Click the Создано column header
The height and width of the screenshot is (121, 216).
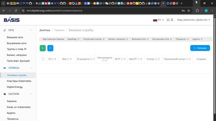tap(201, 59)
